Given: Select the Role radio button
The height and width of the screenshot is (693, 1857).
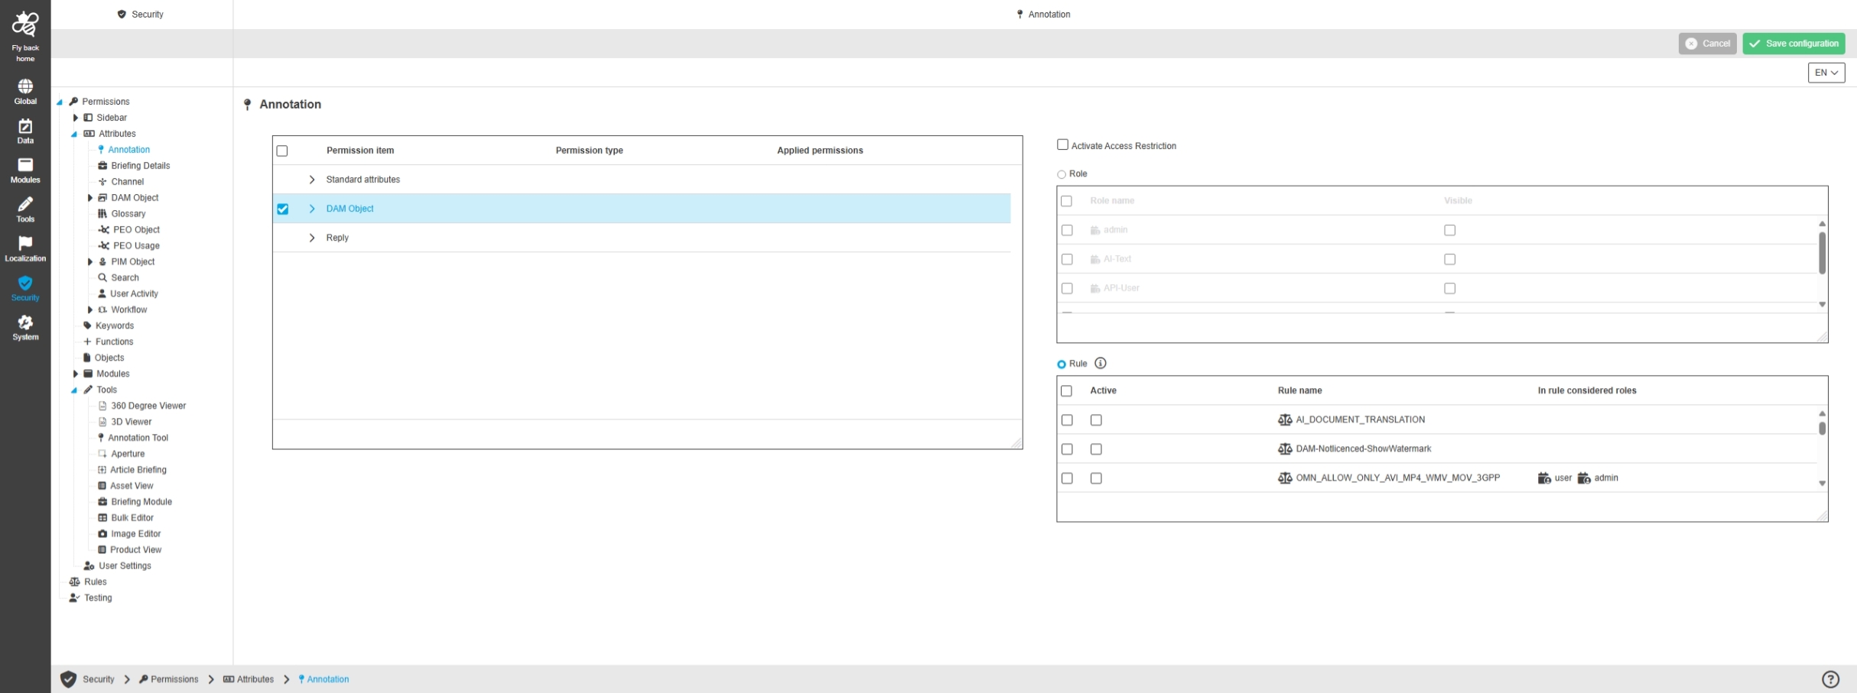Looking at the screenshot, I should 1062,174.
